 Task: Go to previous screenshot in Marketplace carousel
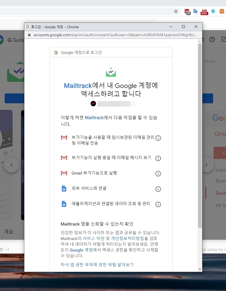pos(11,165)
